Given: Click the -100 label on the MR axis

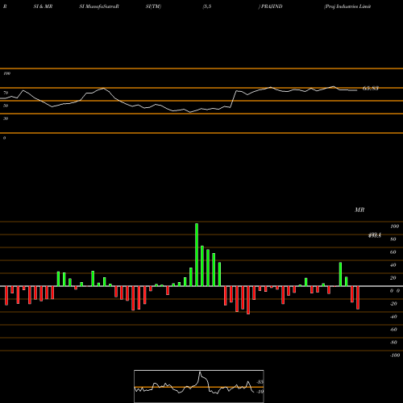Looking at the screenshot, I should [x=394, y=355].
